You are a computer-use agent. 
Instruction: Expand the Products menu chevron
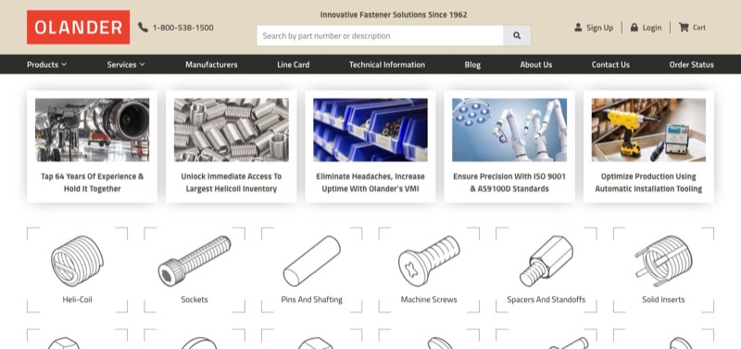click(64, 64)
